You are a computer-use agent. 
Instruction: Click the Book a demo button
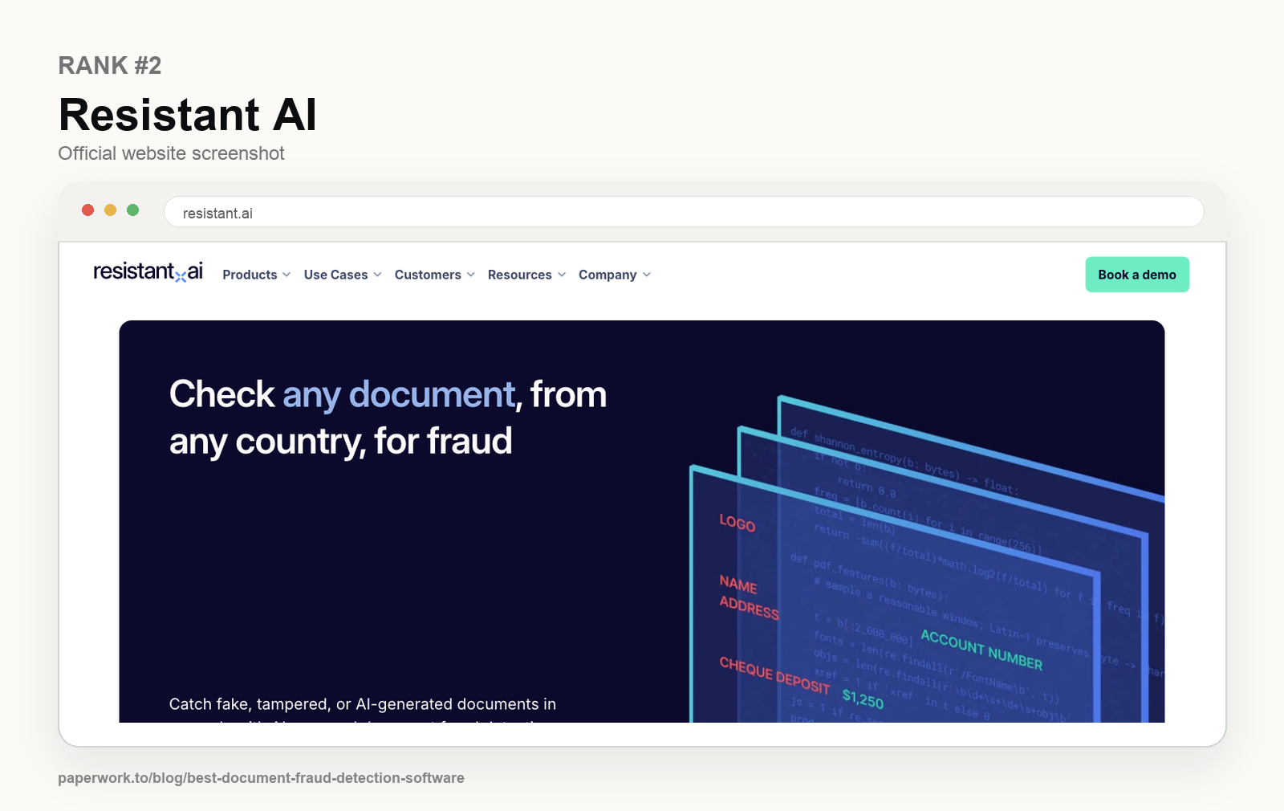click(x=1137, y=275)
